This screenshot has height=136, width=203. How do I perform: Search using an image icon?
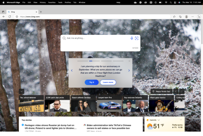click(137, 38)
